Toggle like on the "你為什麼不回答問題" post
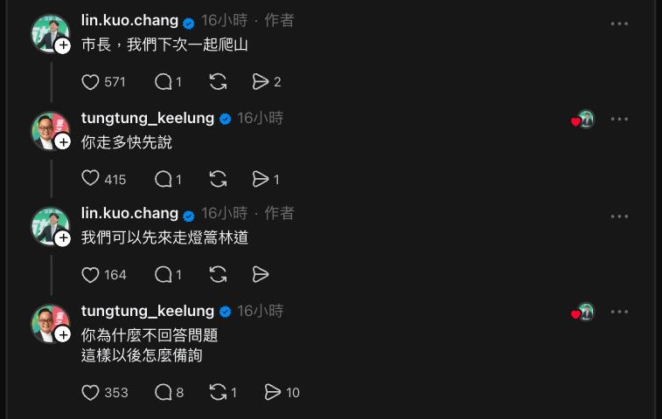Viewport: 662px width, 419px height. (x=90, y=392)
